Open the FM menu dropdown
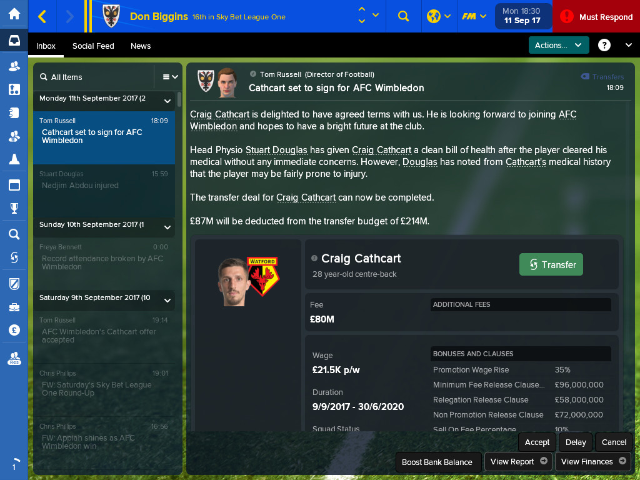 tap(474, 16)
